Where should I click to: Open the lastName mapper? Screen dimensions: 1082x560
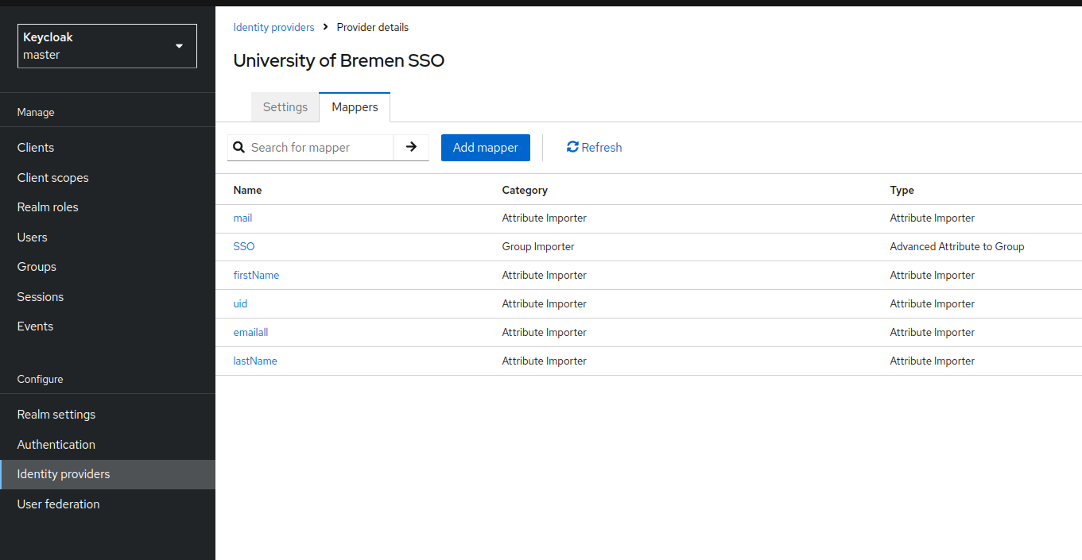coord(255,361)
